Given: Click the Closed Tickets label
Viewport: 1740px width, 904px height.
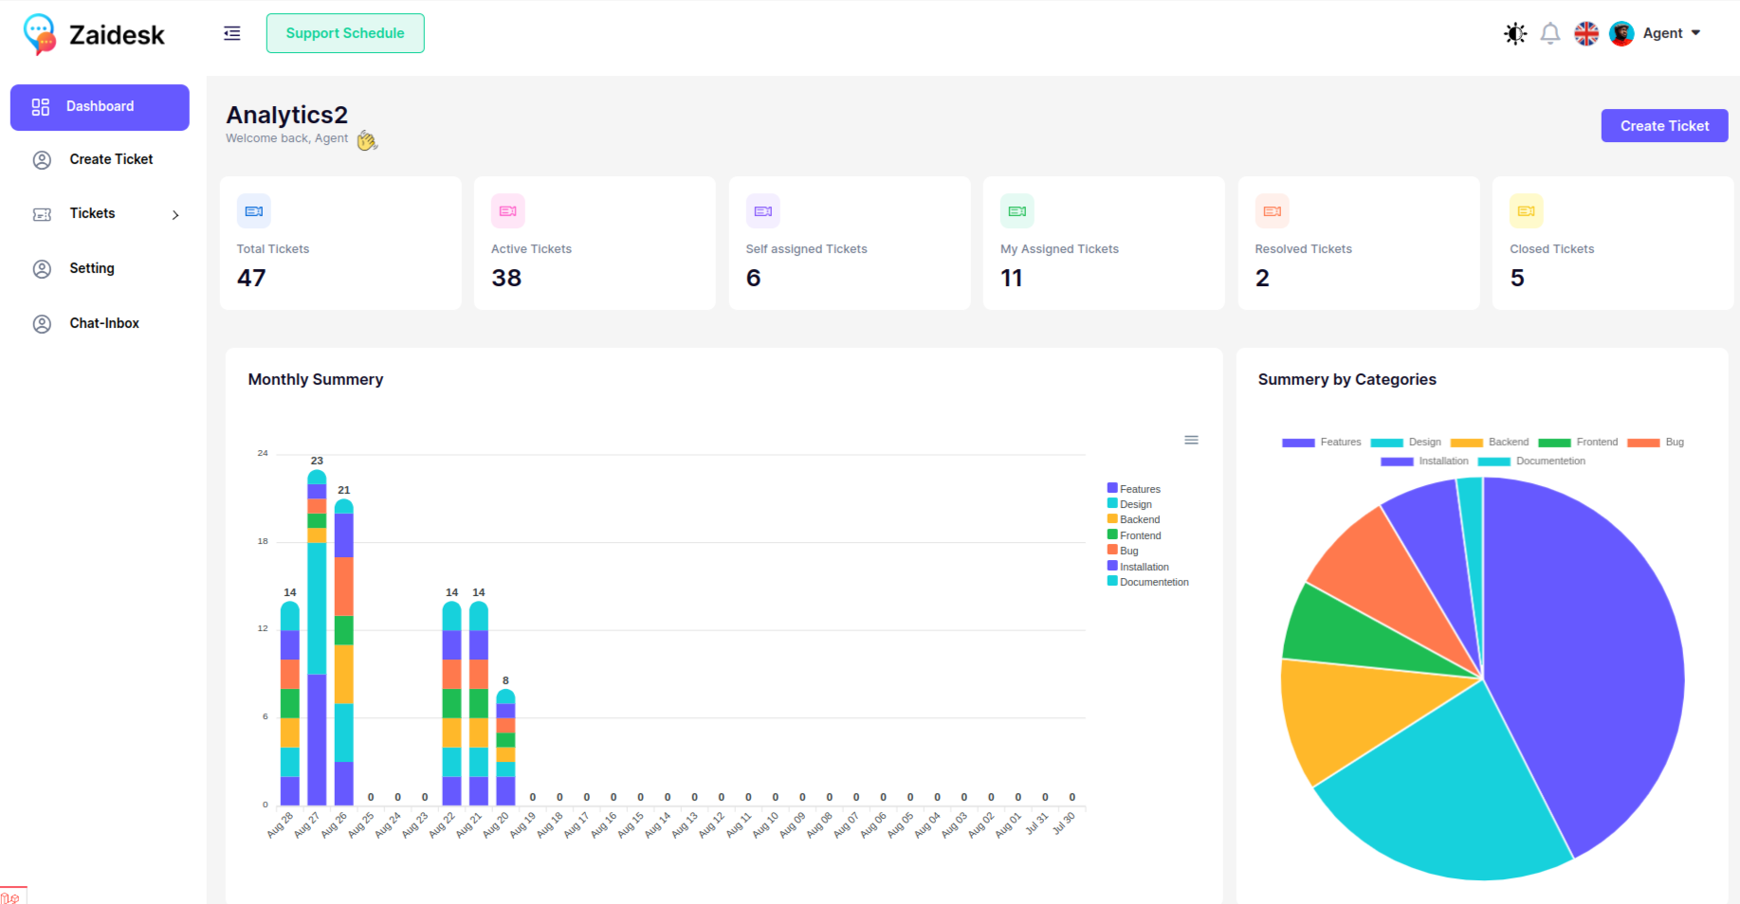Looking at the screenshot, I should [x=1551, y=249].
